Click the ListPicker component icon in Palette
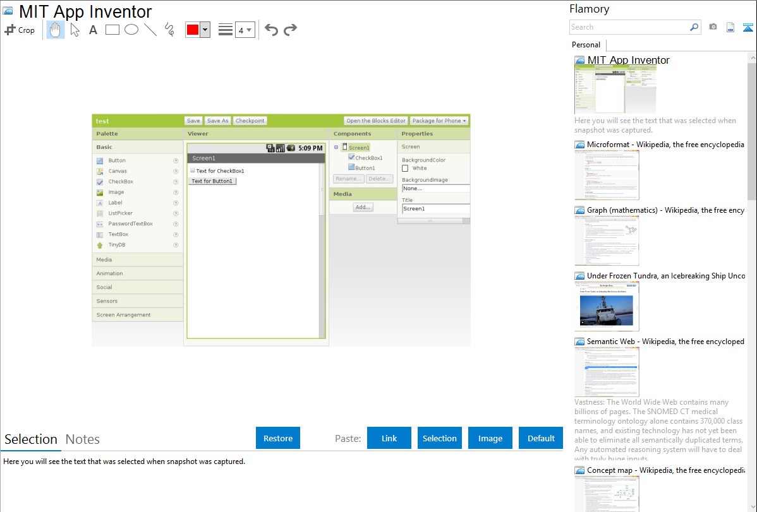757x512 pixels. coord(100,213)
